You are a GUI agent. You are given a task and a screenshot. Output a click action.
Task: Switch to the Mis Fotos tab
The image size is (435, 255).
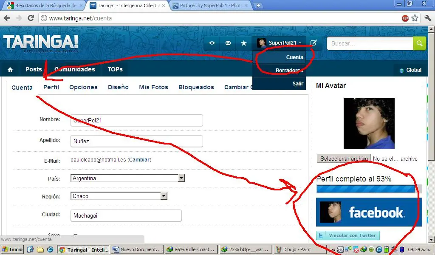(153, 87)
